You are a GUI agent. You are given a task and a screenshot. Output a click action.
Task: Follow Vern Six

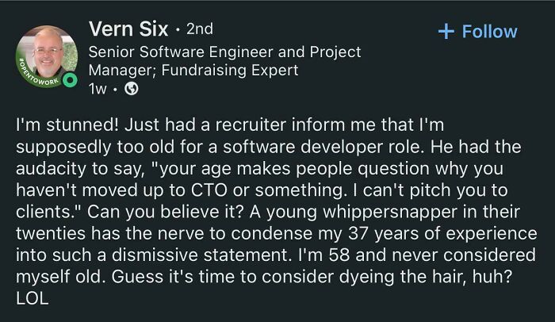click(477, 32)
